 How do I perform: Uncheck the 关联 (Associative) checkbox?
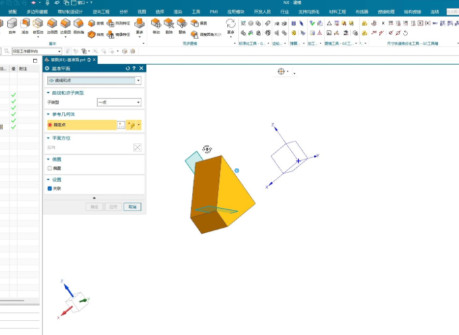[49, 189]
